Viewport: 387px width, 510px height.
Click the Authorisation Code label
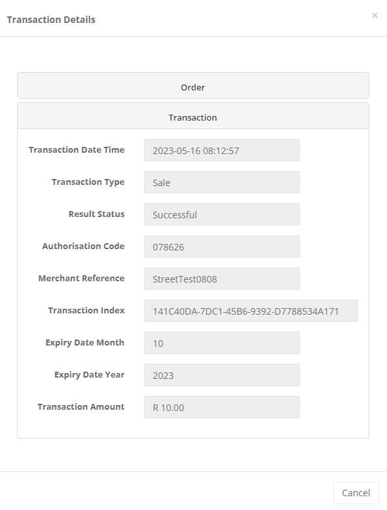(84, 246)
